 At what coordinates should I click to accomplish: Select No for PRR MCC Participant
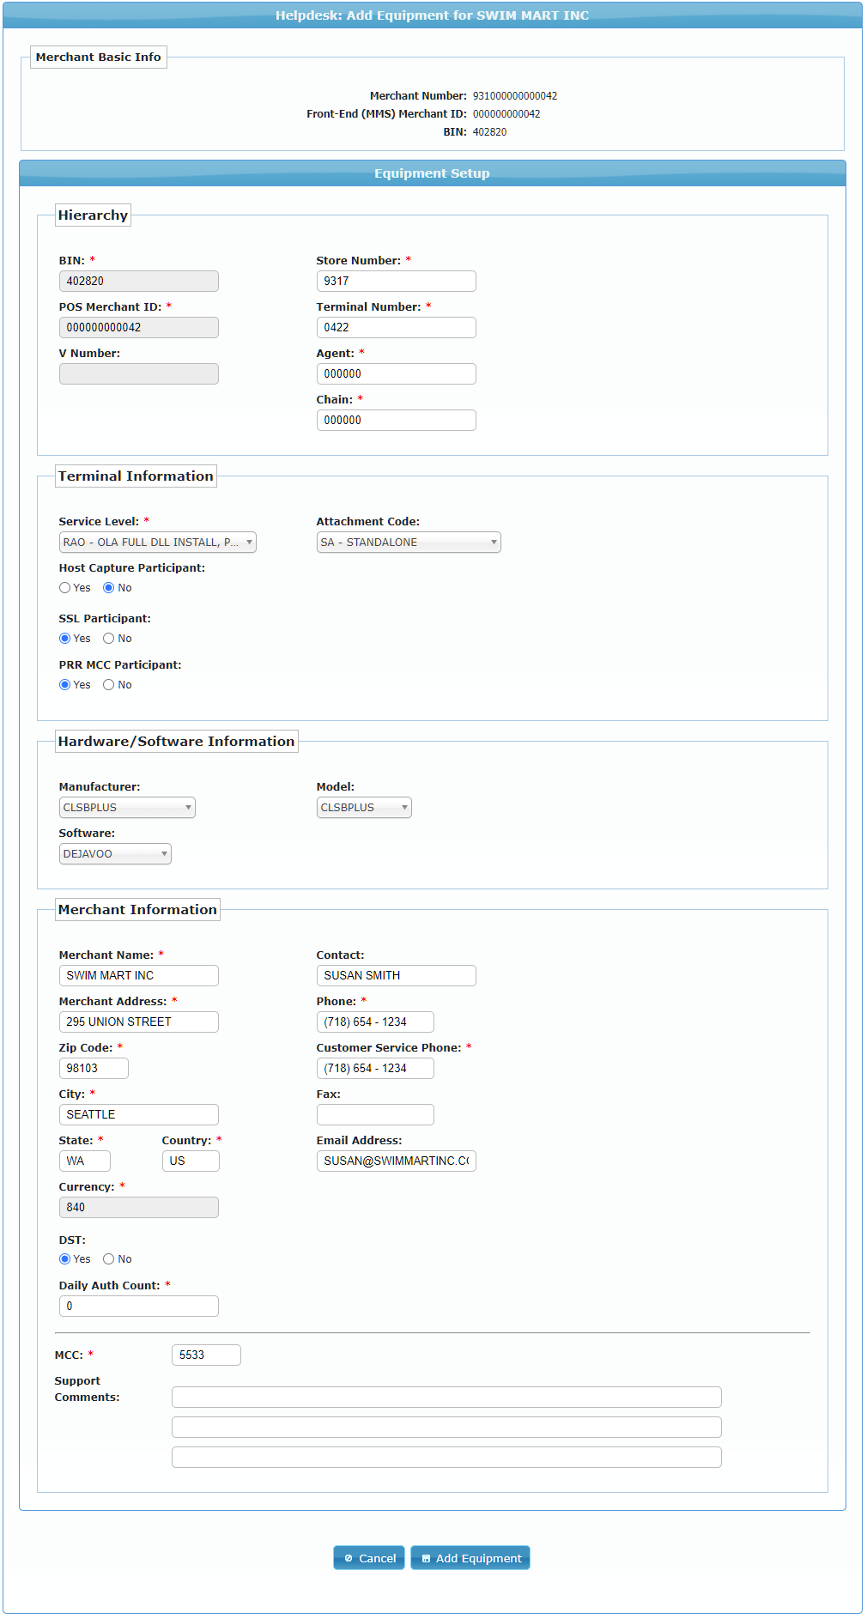click(x=109, y=685)
